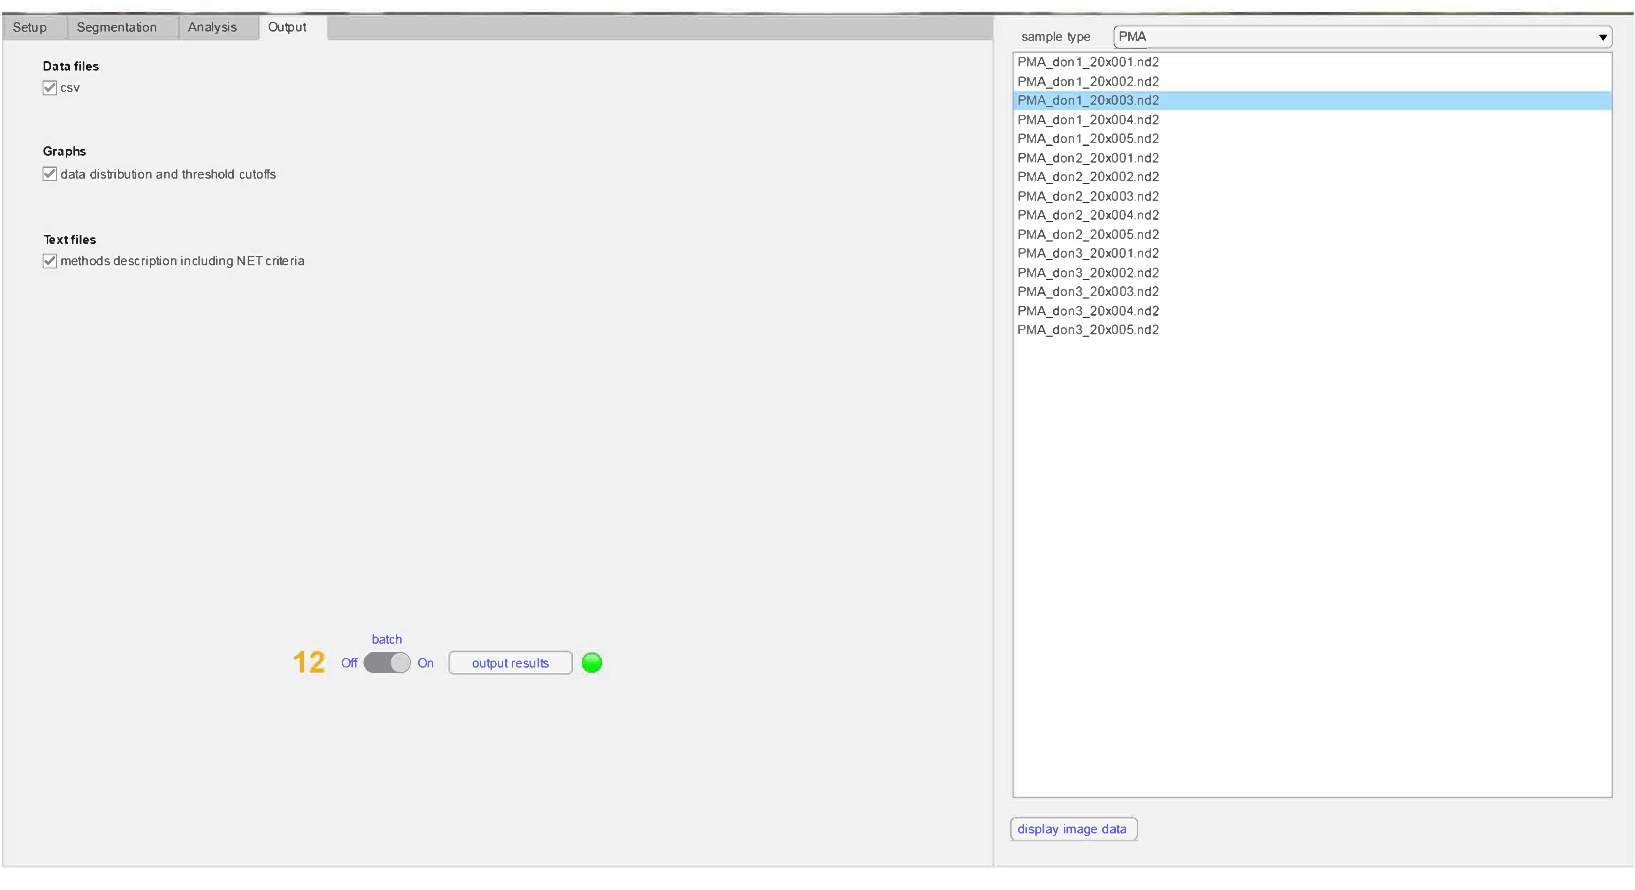The image size is (1635, 890).
Task: Click the green status indicator lamp
Action: 592,663
